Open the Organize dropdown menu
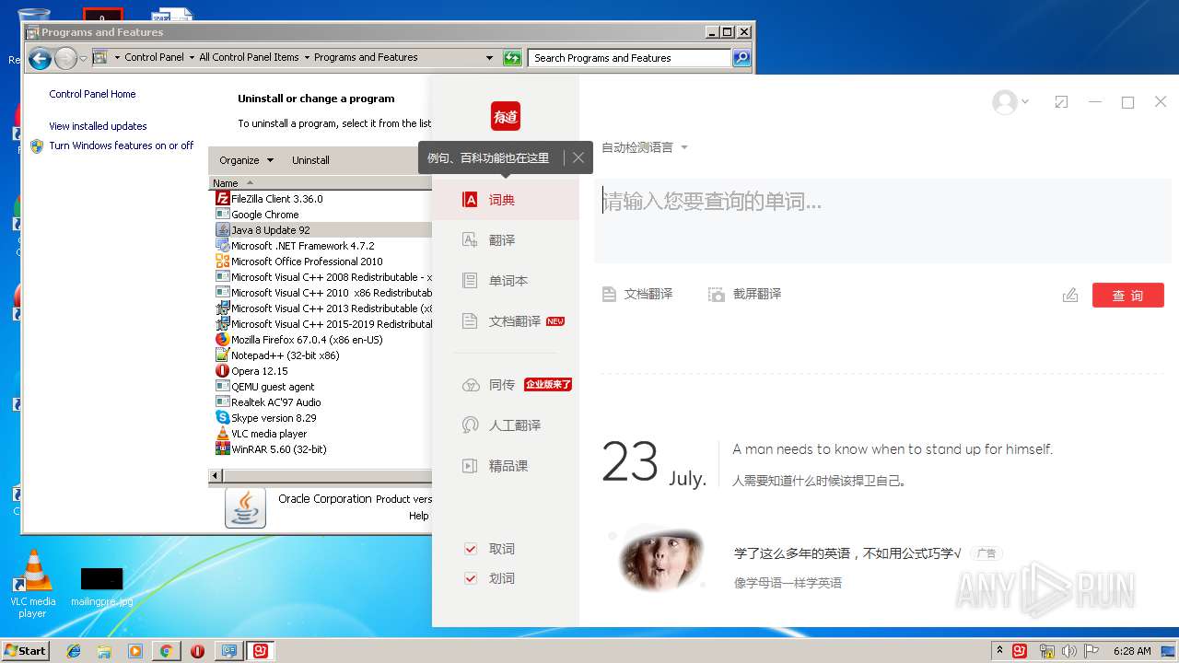Image resolution: width=1179 pixels, height=663 pixels. pos(246,160)
